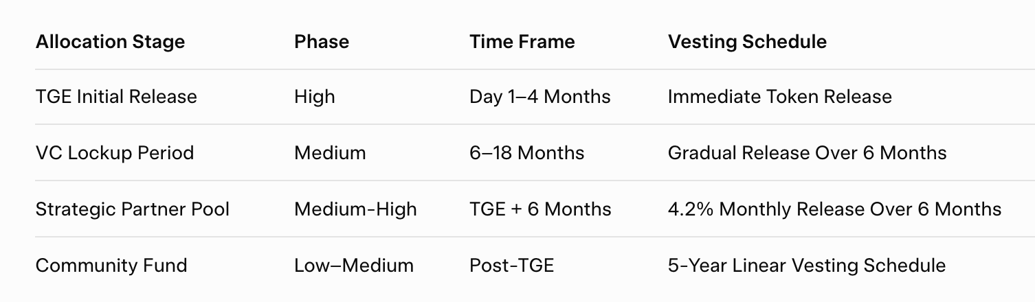Select the Community Fund cell
This screenshot has height=302, width=1035.
point(111,266)
